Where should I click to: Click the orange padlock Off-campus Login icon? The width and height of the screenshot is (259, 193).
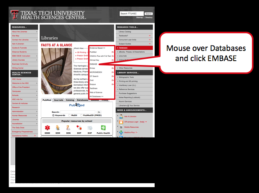tap(121, 122)
